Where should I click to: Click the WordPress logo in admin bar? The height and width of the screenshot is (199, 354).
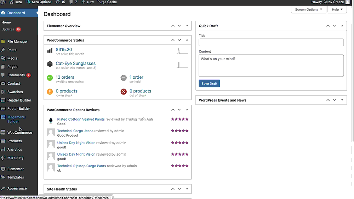click(3, 2)
